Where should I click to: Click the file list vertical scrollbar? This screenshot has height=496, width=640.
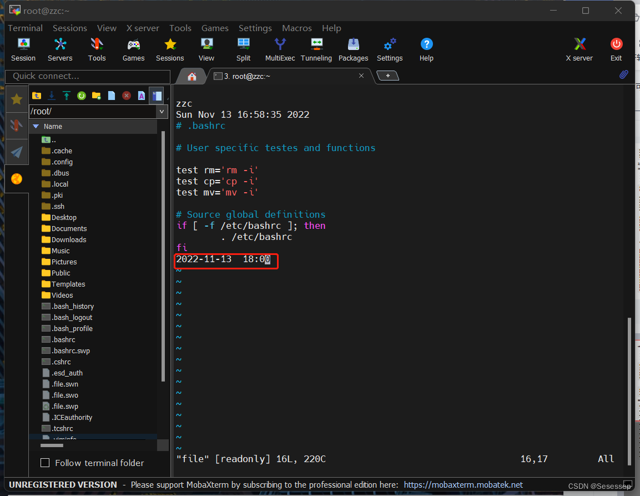[x=163, y=257]
